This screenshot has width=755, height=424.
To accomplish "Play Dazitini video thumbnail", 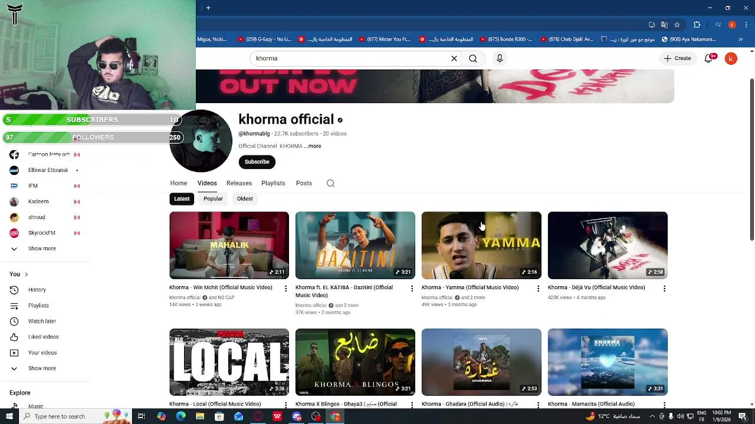I will click(355, 245).
